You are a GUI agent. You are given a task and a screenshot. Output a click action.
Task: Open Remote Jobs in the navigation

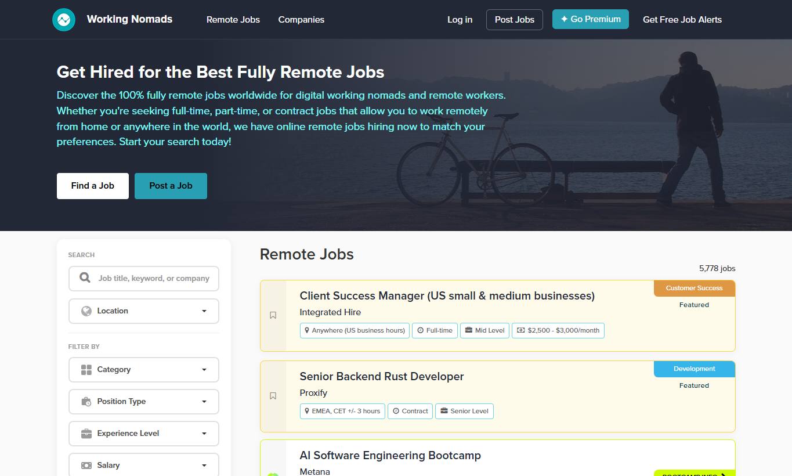tap(233, 20)
